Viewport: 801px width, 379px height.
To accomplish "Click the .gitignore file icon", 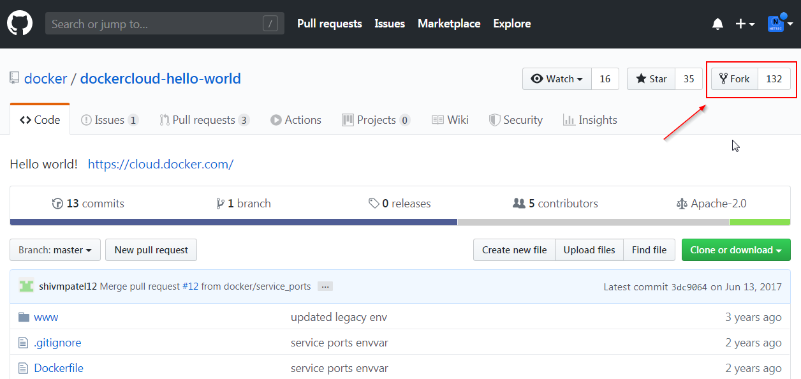I will (24, 343).
